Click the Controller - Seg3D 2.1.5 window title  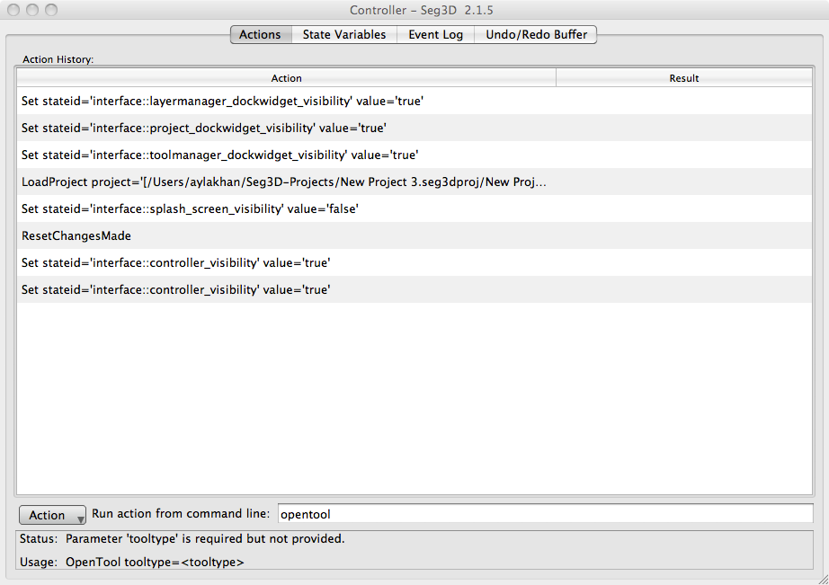[422, 10]
